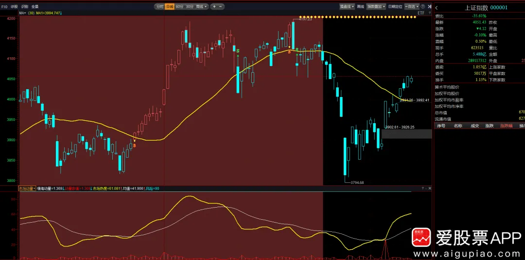
Task: Switch to 全景 panorama view
Action: tap(35, 6)
